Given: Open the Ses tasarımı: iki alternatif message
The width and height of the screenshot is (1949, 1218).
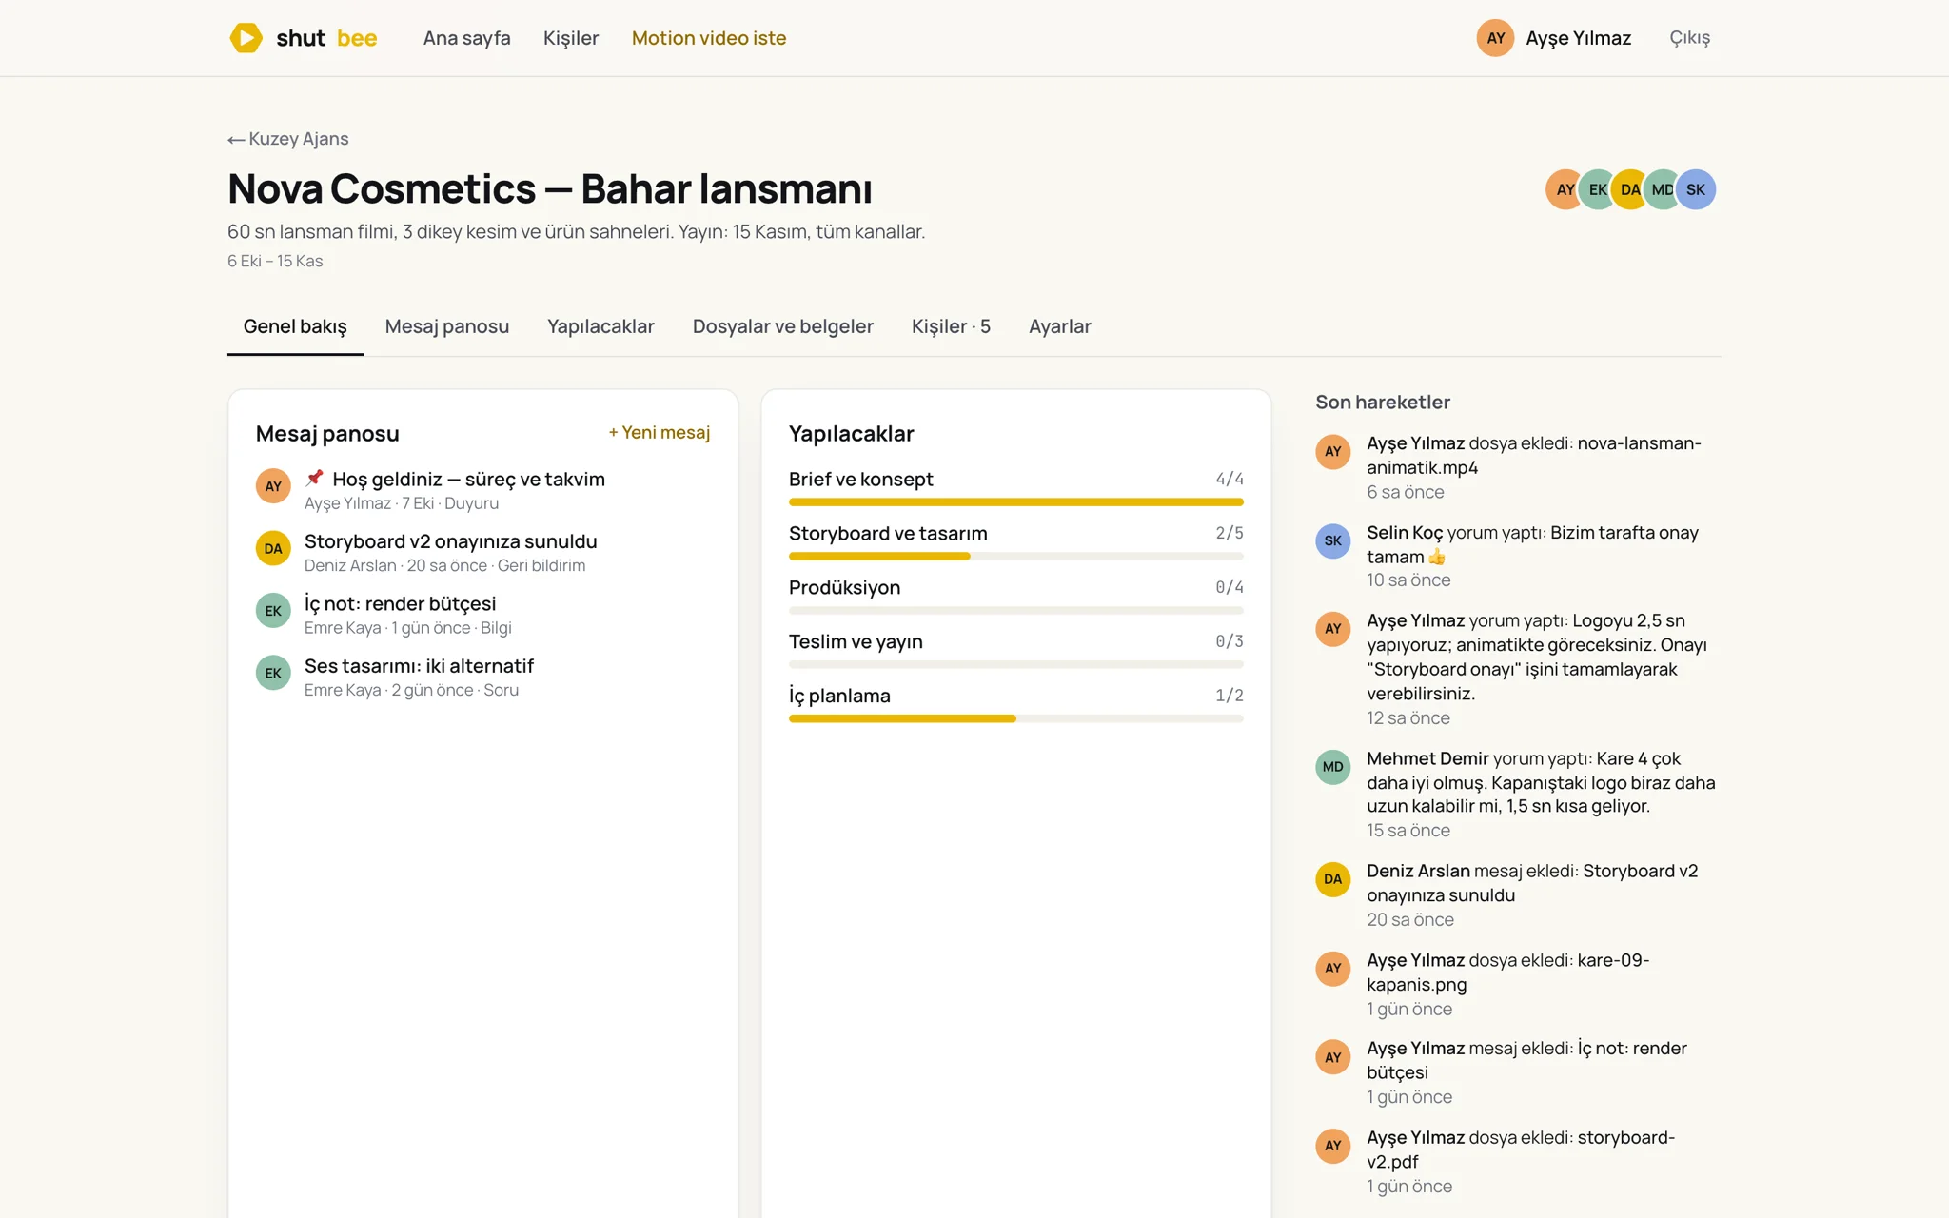Looking at the screenshot, I should pos(419,666).
